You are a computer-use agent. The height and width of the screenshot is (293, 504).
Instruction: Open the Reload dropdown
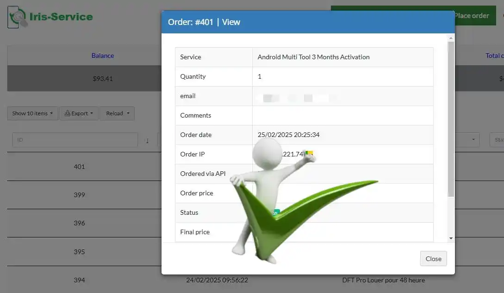117,113
